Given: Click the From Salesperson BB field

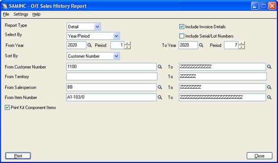Looking at the screenshot, I should coord(111,87).
